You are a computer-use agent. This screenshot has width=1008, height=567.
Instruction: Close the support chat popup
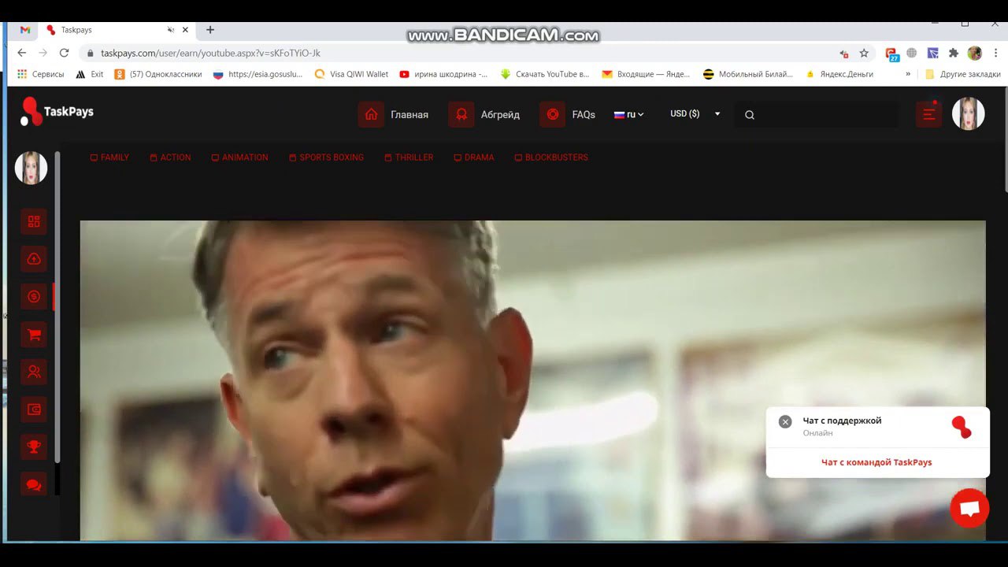(x=784, y=421)
